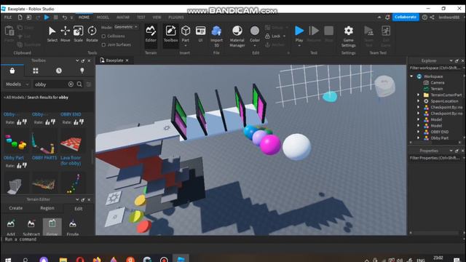This screenshot has width=466, height=262.
Task: Expand the OBBY END model node
Action: click(418, 132)
